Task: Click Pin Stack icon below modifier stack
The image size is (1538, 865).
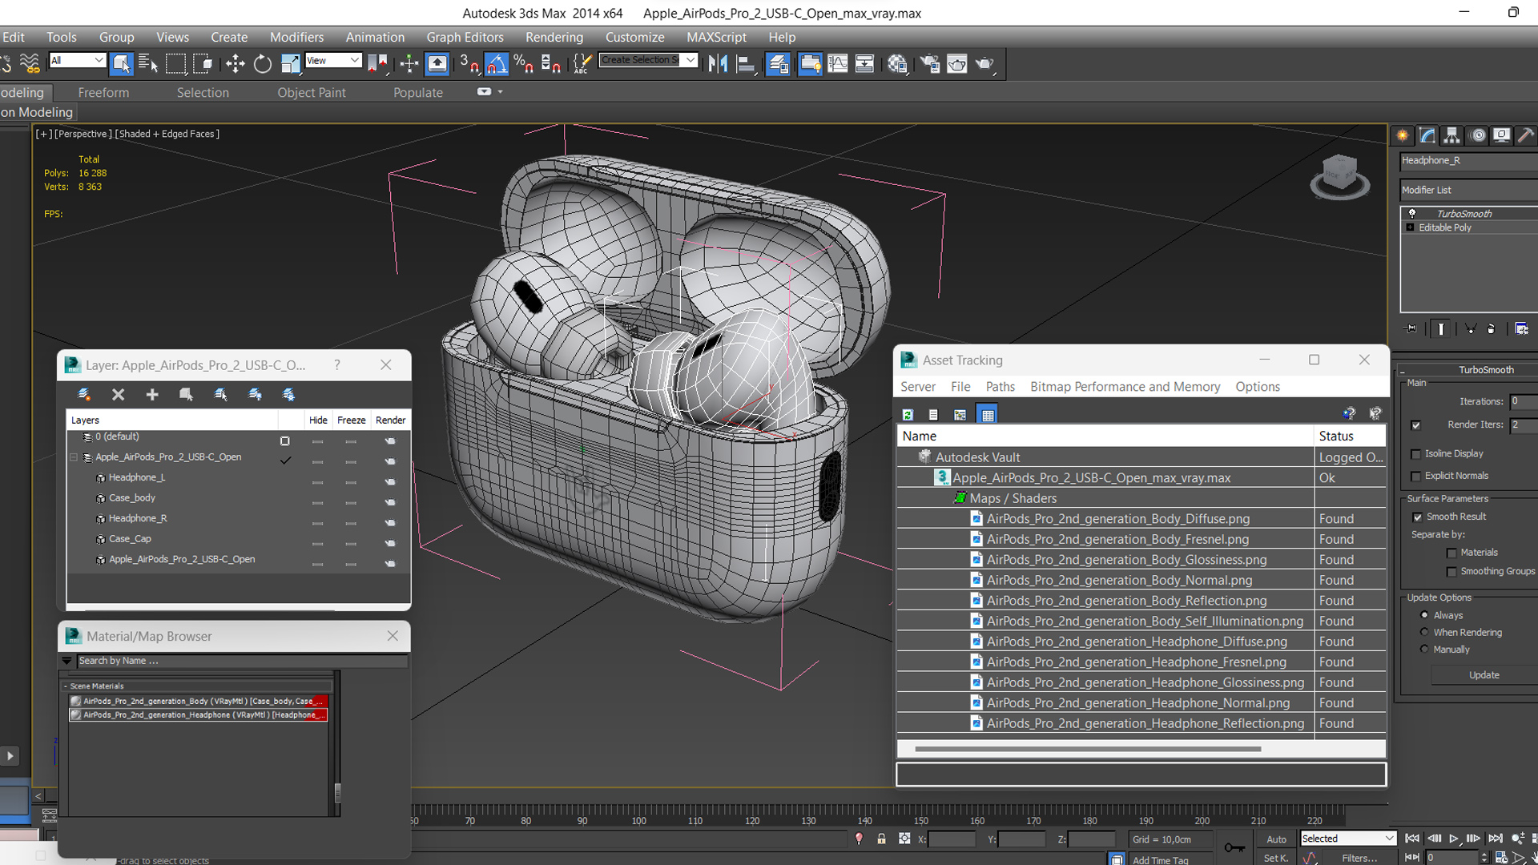Action: coord(1411,328)
